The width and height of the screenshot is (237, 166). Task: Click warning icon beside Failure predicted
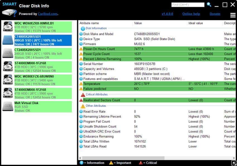click(x=81, y=89)
